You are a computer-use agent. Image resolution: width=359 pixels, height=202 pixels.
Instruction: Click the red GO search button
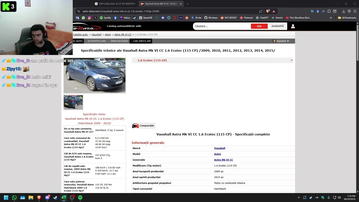(259, 26)
